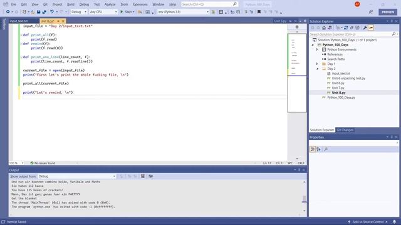Open the Extensions menu

click(x=140, y=4)
